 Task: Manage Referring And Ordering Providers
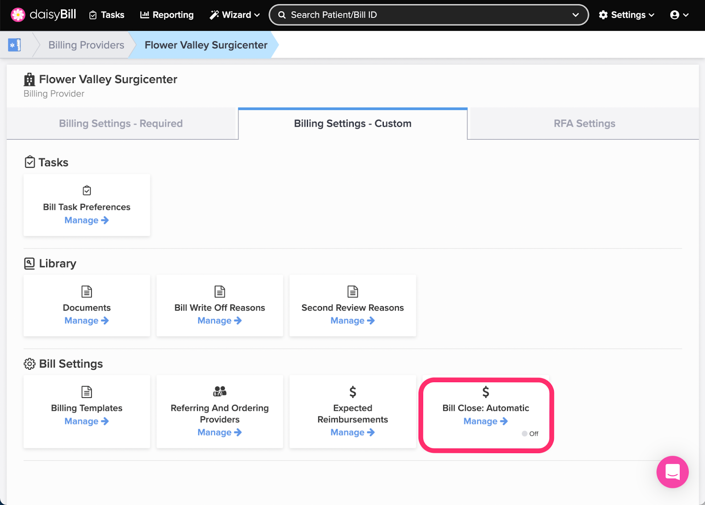pyautogui.click(x=220, y=433)
